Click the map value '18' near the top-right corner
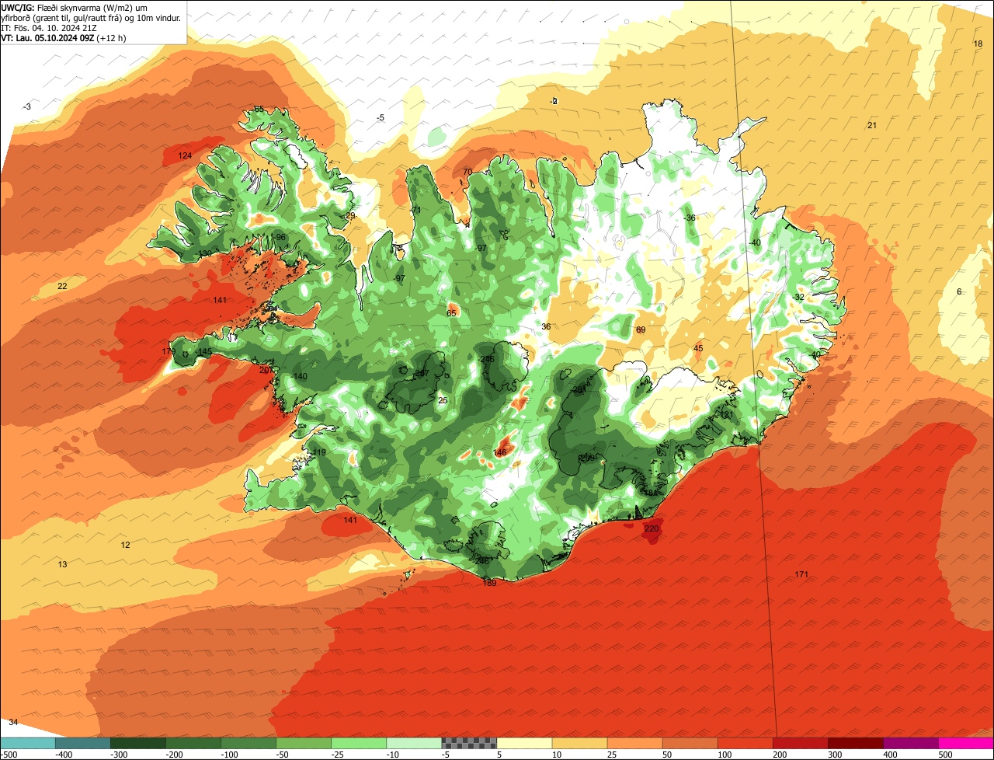 [x=978, y=44]
